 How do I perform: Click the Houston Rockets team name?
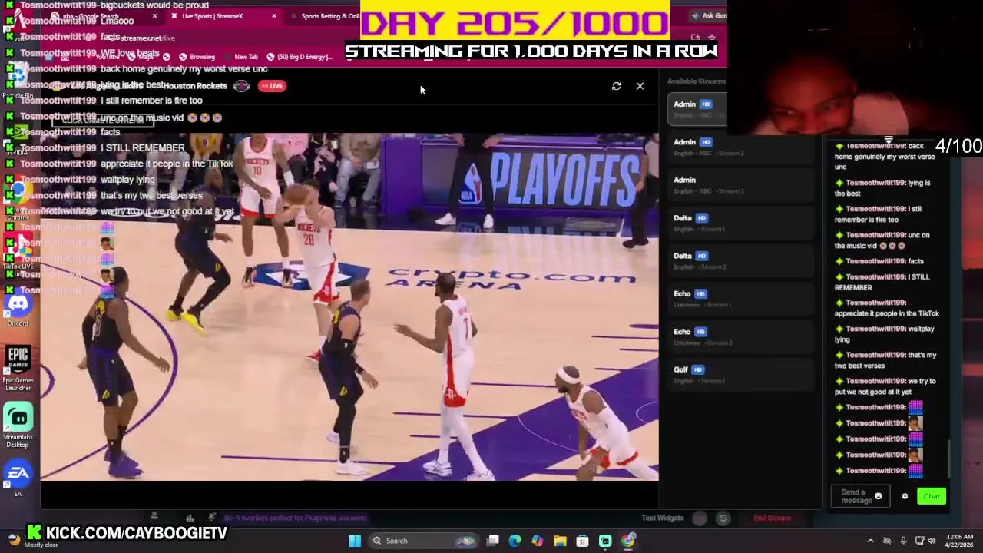tap(195, 86)
